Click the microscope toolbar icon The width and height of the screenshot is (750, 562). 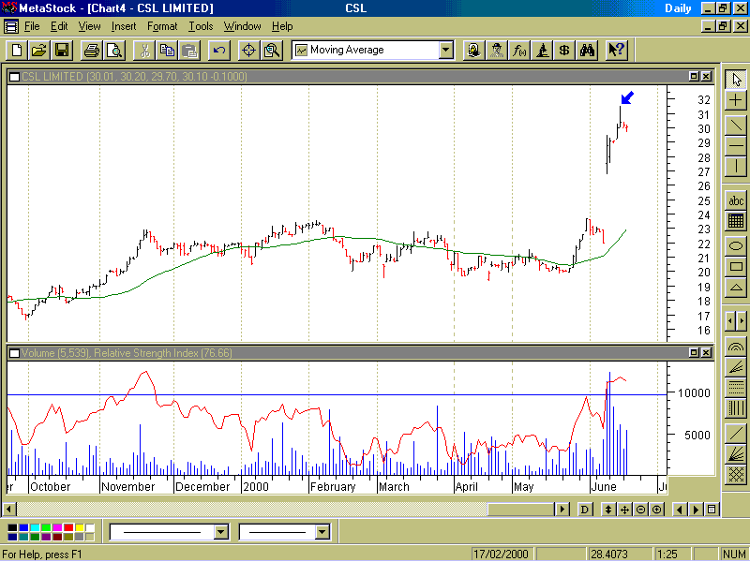pos(542,51)
